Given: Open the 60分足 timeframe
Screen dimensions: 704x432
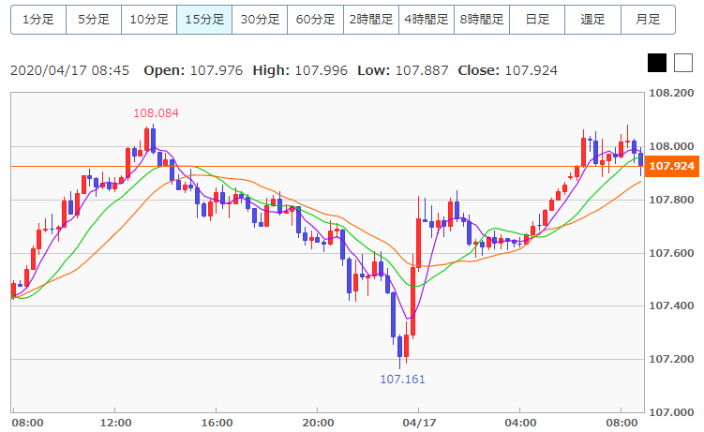Looking at the screenshot, I should [x=315, y=20].
